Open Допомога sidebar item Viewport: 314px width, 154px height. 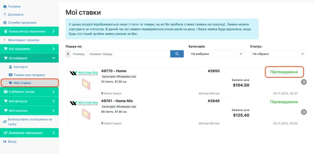coord(16,15)
